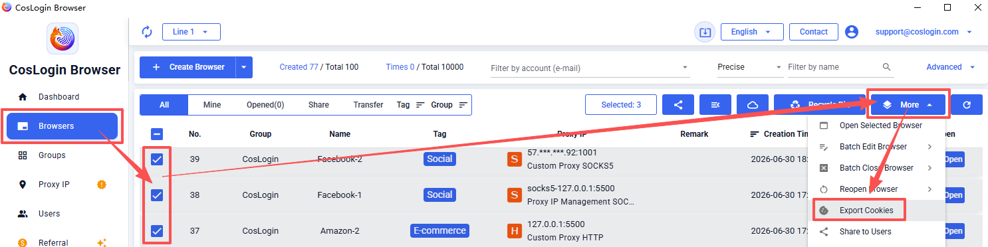988x247 pixels.
Task: Click the Create Browser button
Action: point(187,67)
